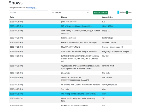Click the Aisle 5 $20.00 venue cell
The width and height of the screenshot is (141, 106).
coord(108,26)
